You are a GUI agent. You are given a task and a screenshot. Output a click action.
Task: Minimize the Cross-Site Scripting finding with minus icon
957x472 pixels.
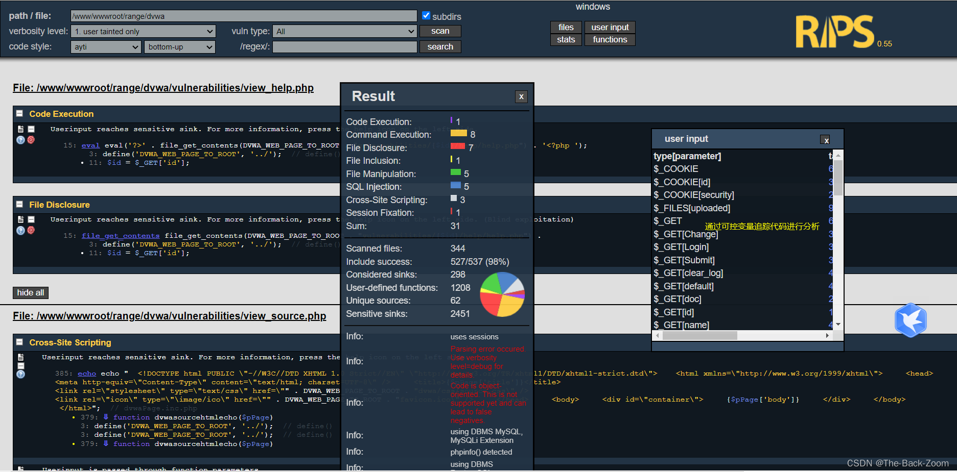click(x=20, y=366)
